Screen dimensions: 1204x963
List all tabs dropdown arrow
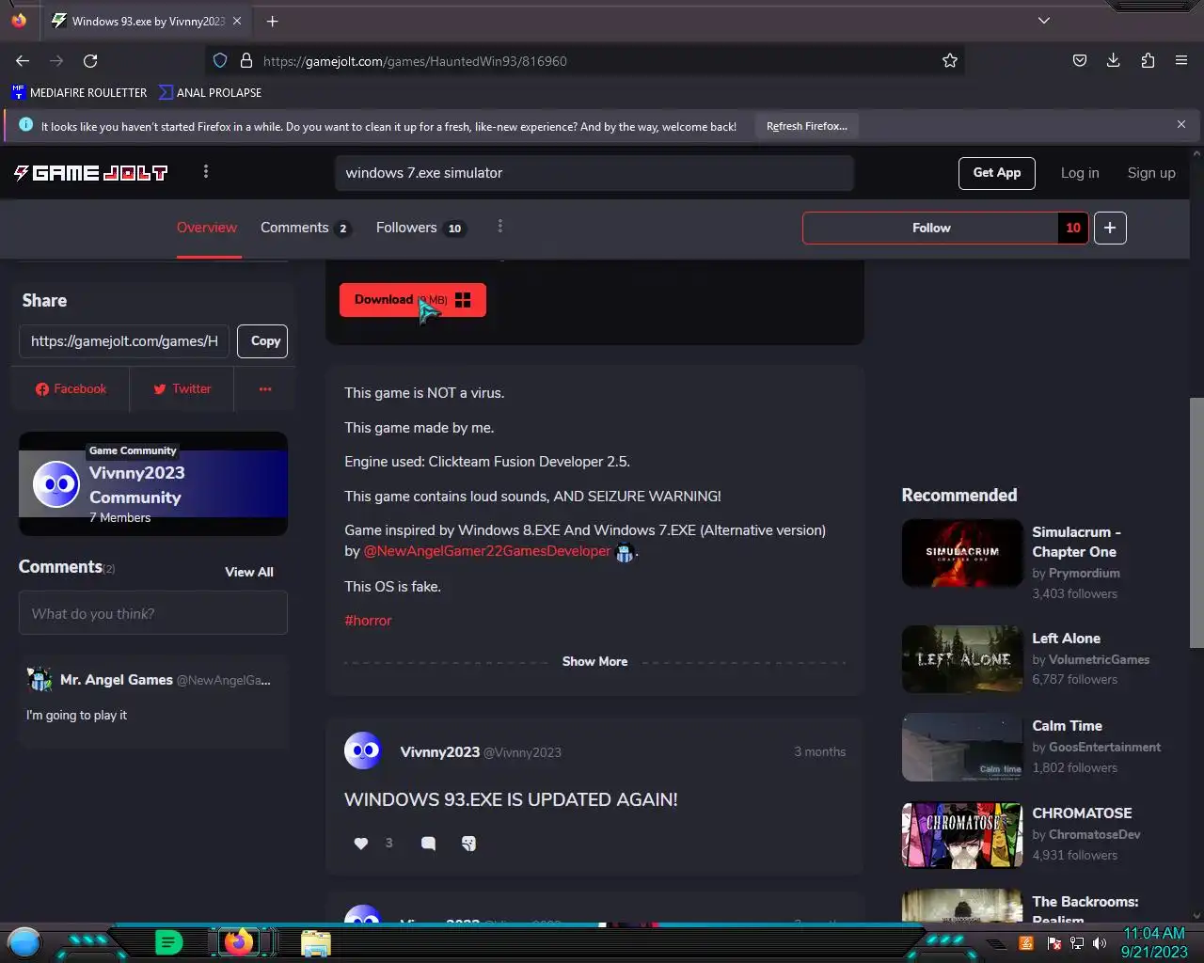coord(1044,21)
